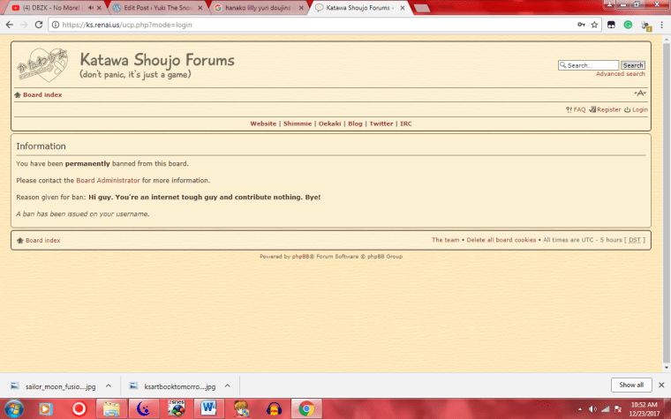Image resolution: width=671 pixels, height=419 pixels.
Task: Click the forum search input field
Action: [590, 65]
